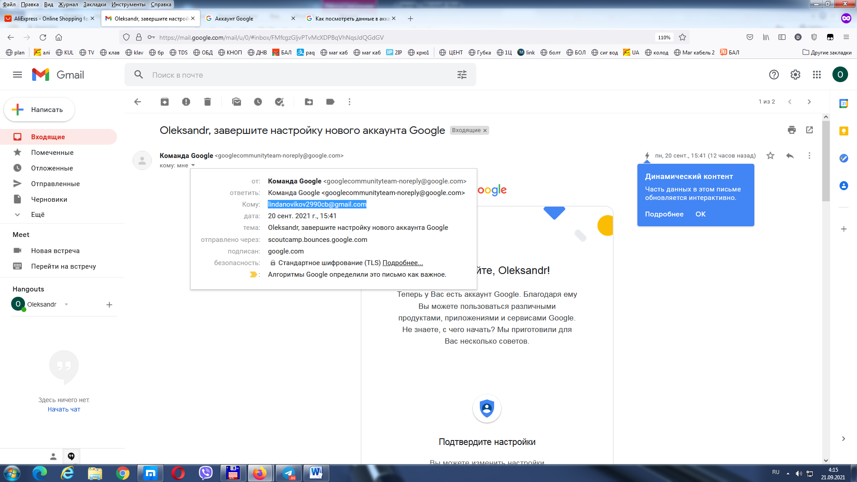Mark email as unread
The height and width of the screenshot is (482, 857).
237,102
